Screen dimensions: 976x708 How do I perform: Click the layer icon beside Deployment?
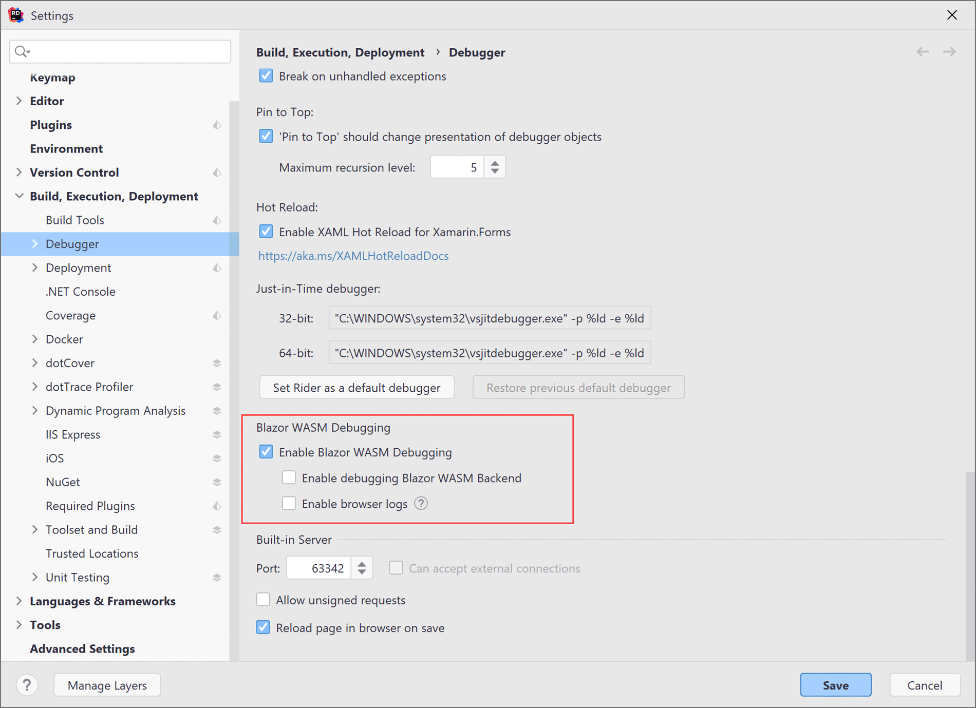[217, 268]
